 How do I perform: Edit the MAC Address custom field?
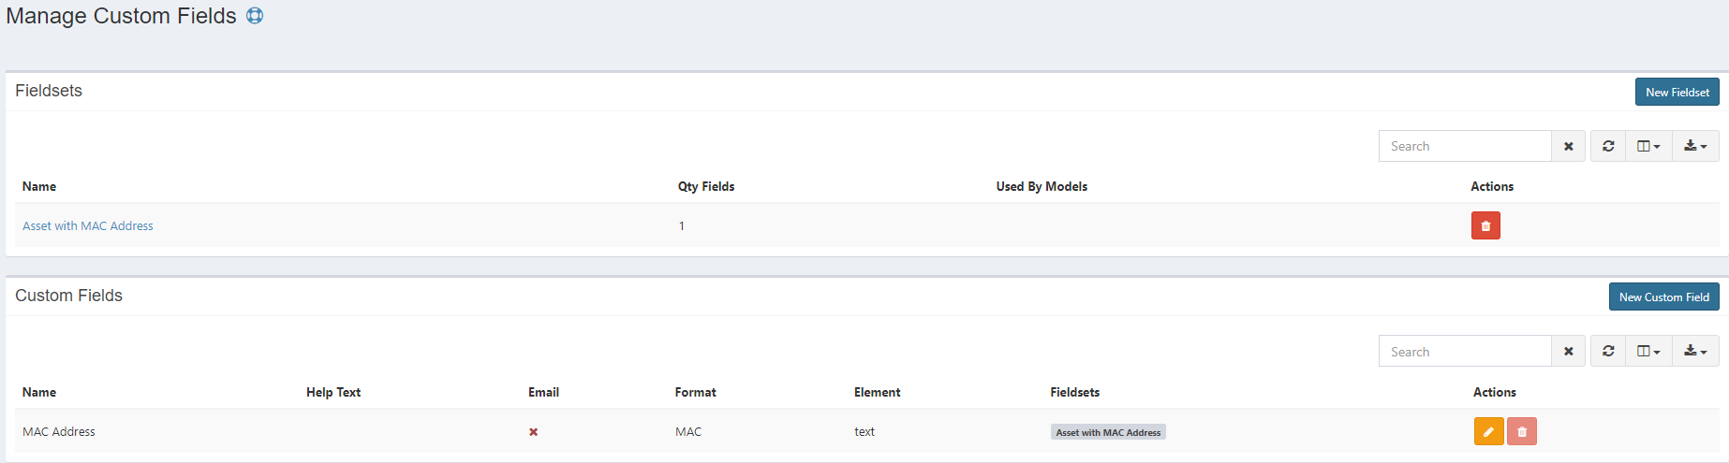click(1488, 431)
